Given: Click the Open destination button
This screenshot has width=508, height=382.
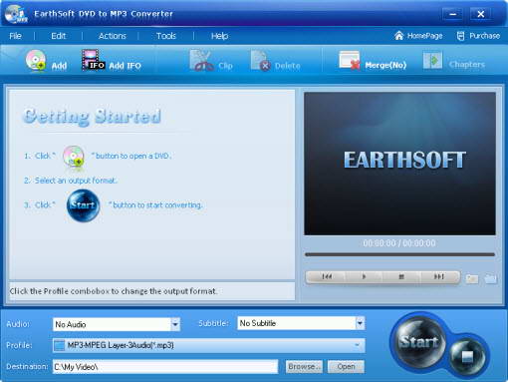Looking at the screenshot, I should point(346,367).
